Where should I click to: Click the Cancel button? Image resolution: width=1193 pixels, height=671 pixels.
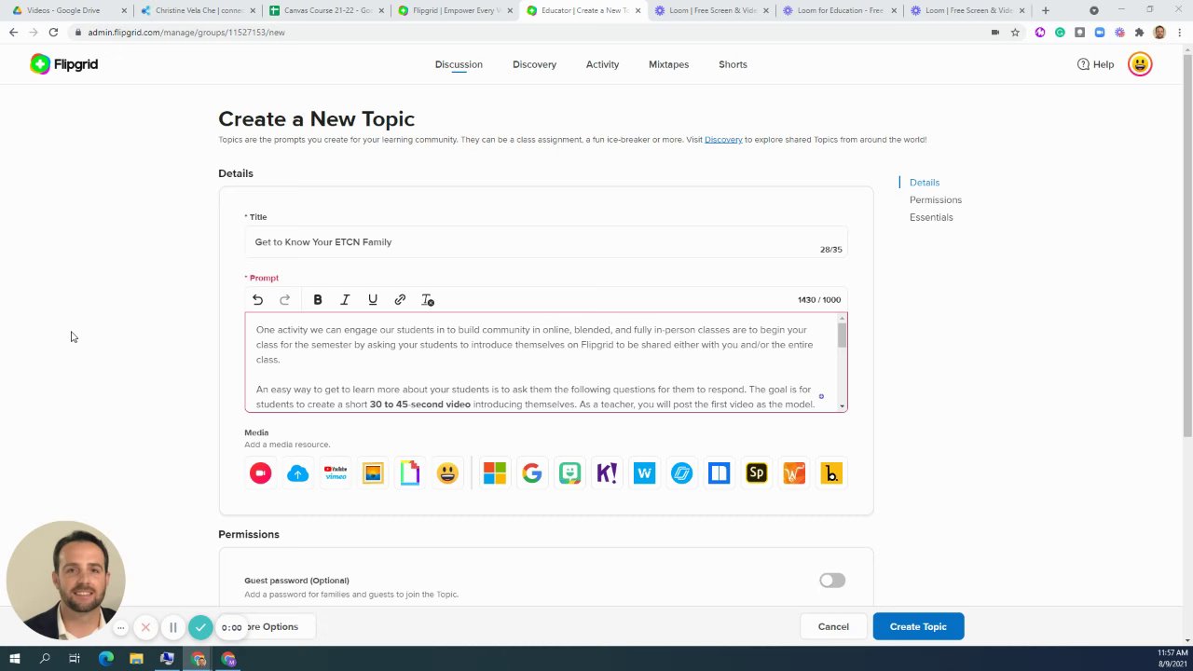[x=833, y=627]
